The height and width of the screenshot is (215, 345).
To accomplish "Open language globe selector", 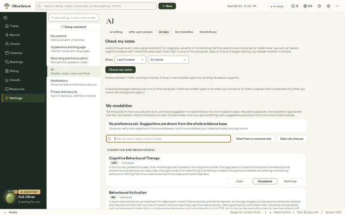I will point(307,6).
